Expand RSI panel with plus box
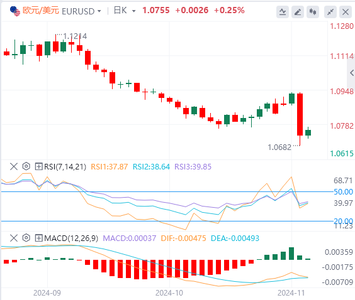355x300 pixels. [x=38, y=166]
